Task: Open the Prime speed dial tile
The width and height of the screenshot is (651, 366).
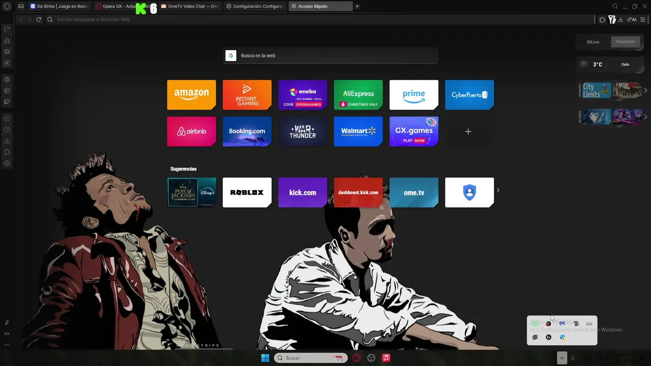Action: point(414,95)
